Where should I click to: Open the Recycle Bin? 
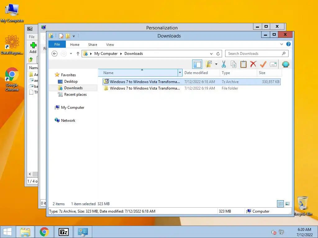click(303, 206)
